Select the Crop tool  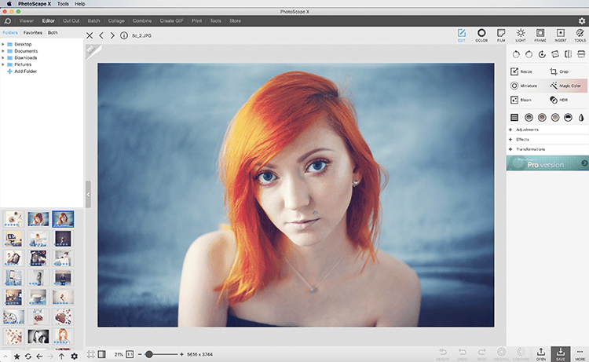(x=559, y=71)
